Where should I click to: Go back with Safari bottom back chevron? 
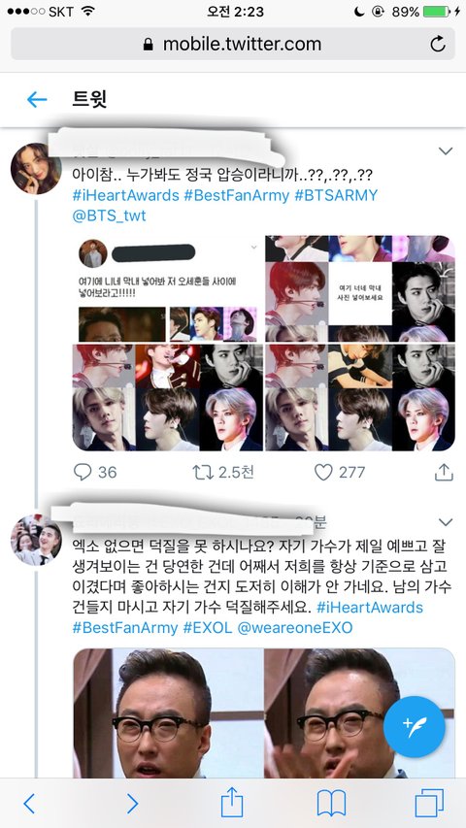point(29,804)
